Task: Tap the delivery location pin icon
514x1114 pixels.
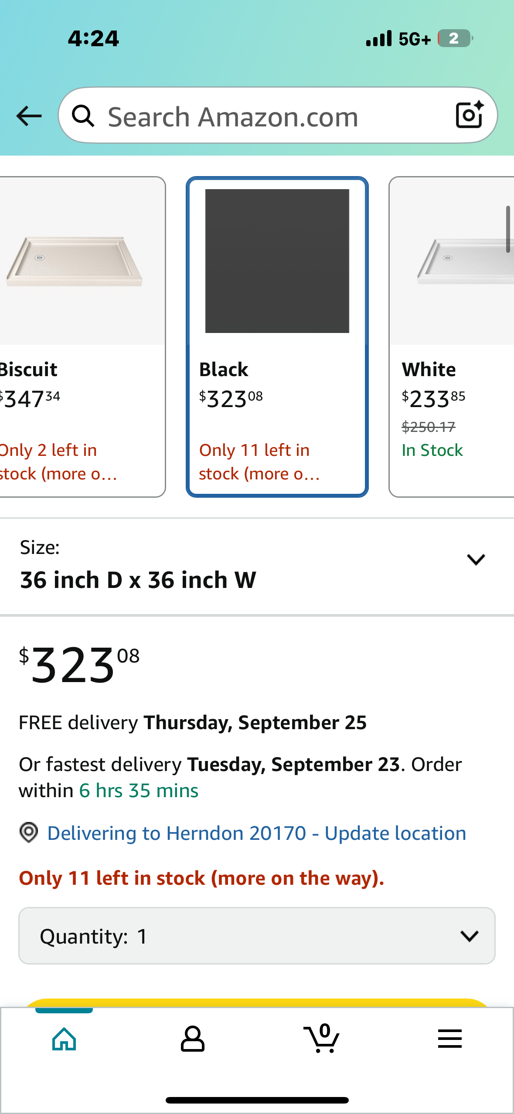Action: (29, 832)
